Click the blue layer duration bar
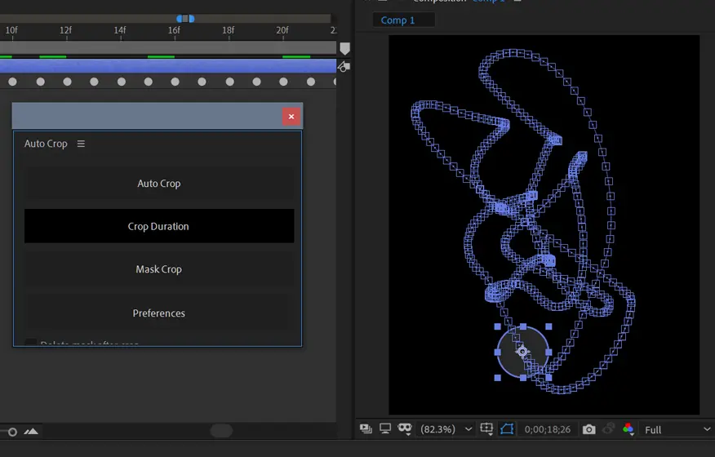Viewport: 715px width, 457px height. (168, 66)
